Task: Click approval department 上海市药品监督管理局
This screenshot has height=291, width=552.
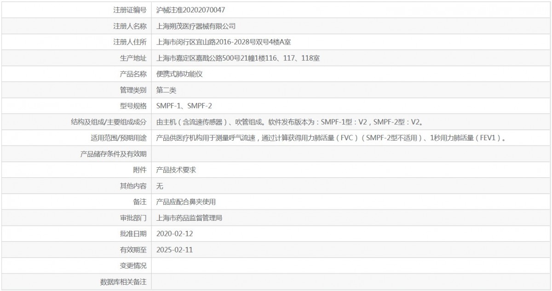Action: tap(189, 218)
